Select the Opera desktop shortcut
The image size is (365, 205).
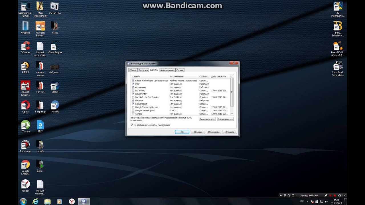25,107
